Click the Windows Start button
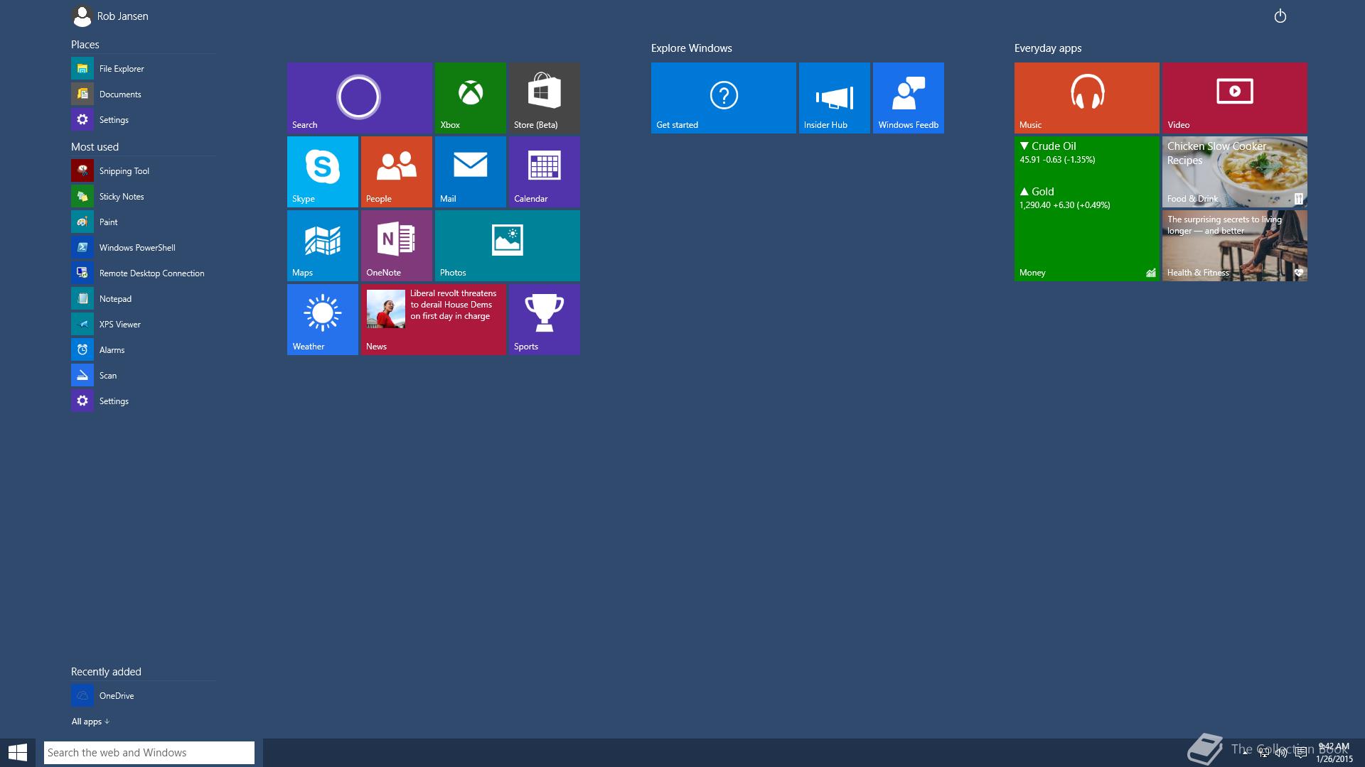Screen dimensions: 1365x767 click(17, 752)
